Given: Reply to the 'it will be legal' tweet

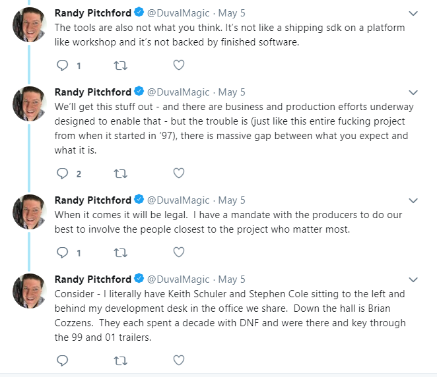Looking at the screenshot, I should 62,252.
